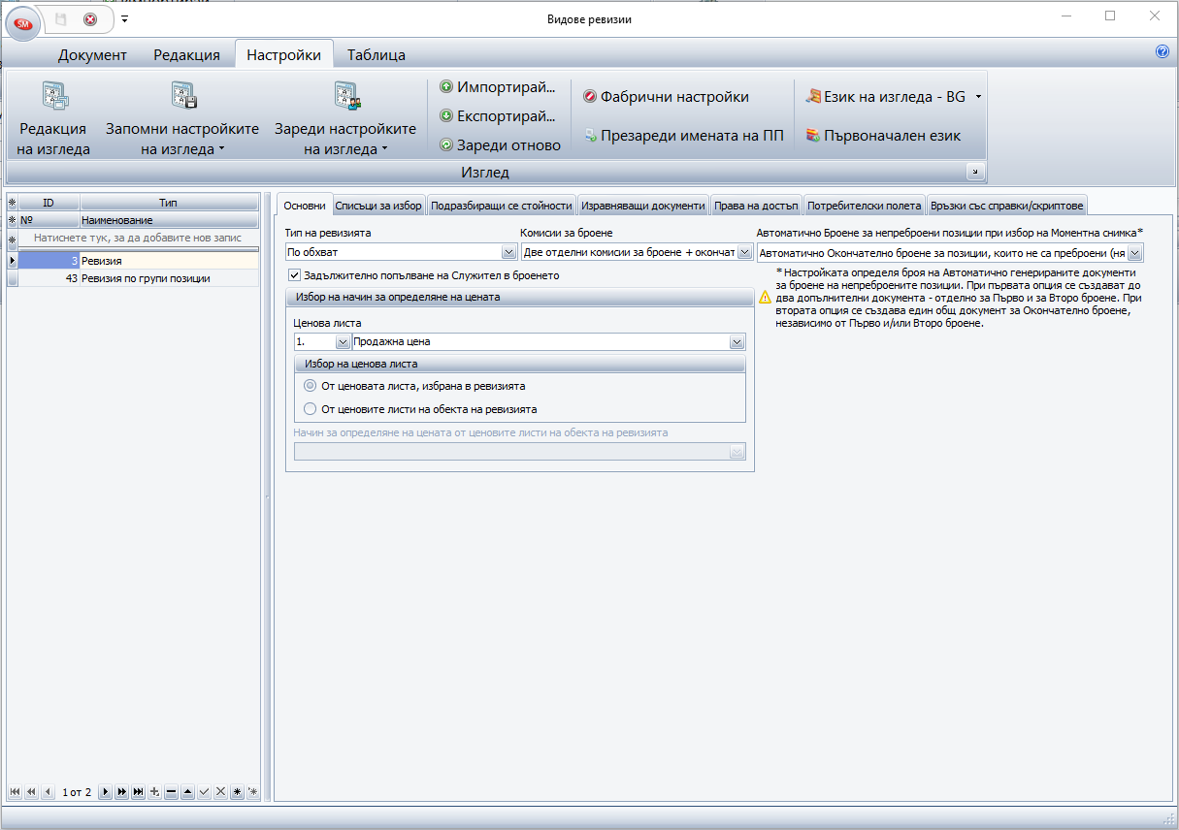1179x830 pixels.
Task: Click the Наименование column header
Action: point(169,220)
